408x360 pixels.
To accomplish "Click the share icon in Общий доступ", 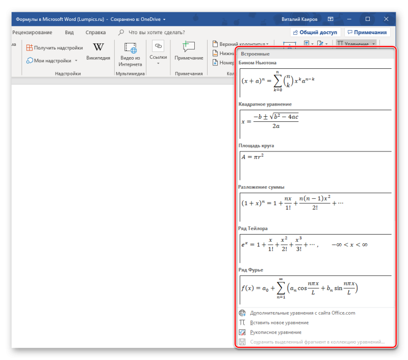I will [x=295, y=32].
